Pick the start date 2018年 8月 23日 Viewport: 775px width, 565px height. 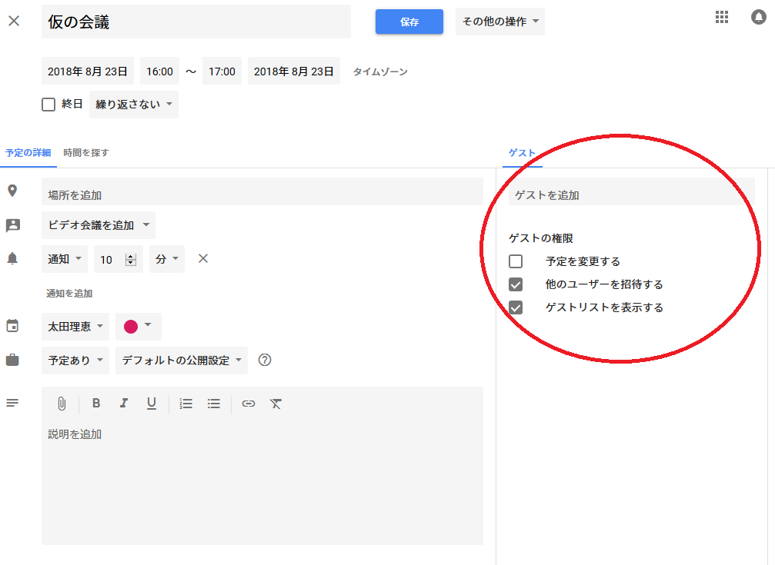pyautogui.click(x=88, y=71)
